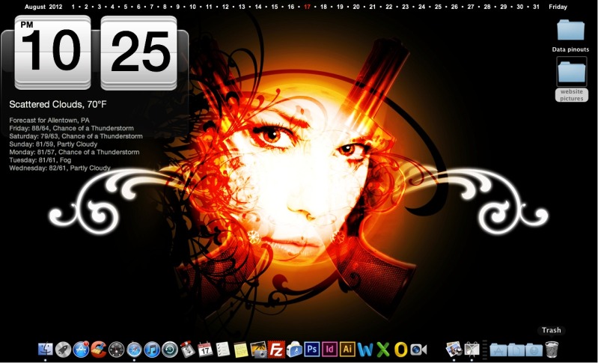Click the "Data pinouts" folder label

tap(570, 49)
